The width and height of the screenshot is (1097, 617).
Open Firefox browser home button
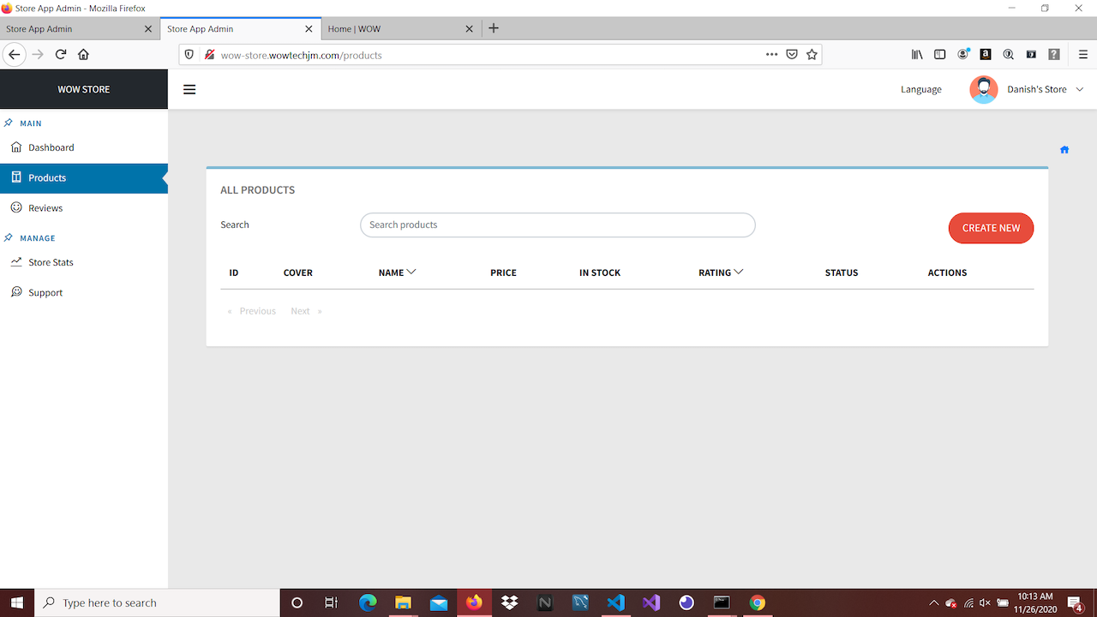click(x=83, y=54)
